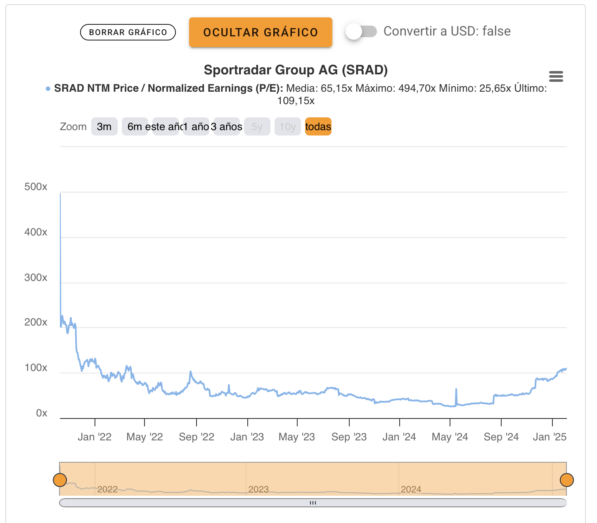Click the disabled 10y zoom button

(x=288, y=126)
